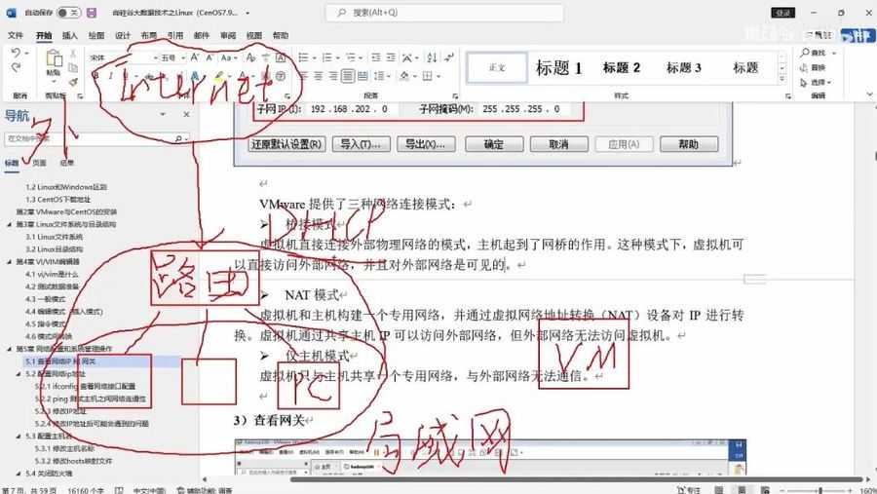Screen dimensions: 877x494
Task: Switch to the 开始 ribbon tab
Action: click(44, 35)
